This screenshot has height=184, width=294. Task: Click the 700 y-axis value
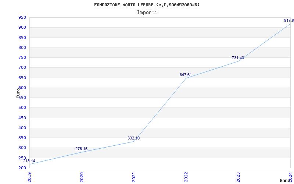(x=22, y=68)
